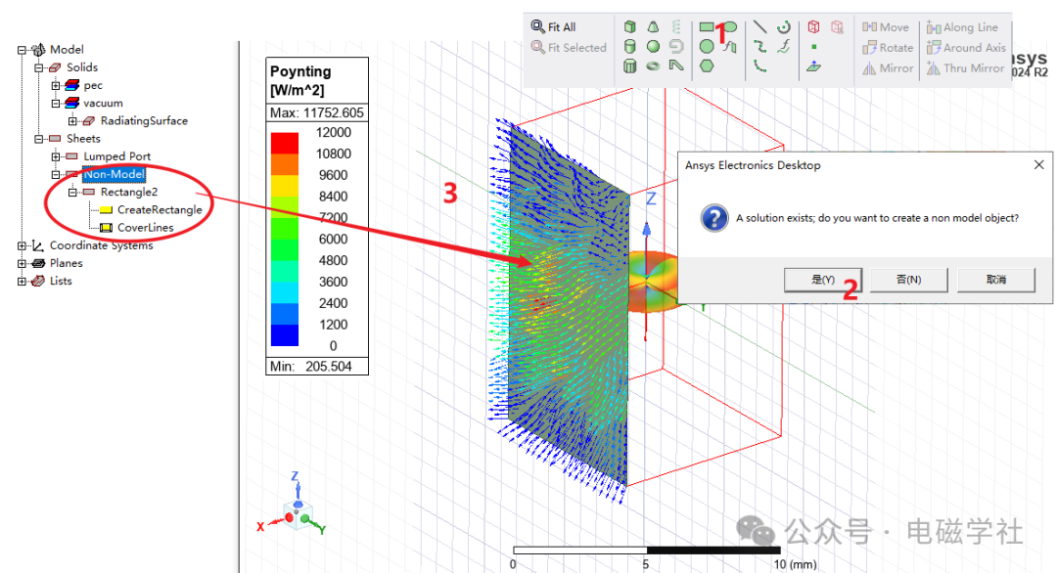Expand the Coordinate Systems node
The image size is (1057, 573).
pos(22,245)
